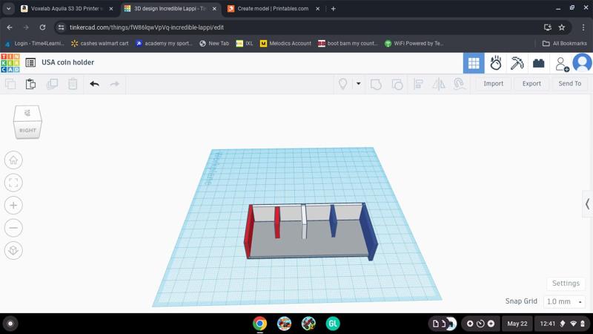This screenshot has width=593, height=334.
Task: Click the view cube RIGHT face
Action: point(27,130)
